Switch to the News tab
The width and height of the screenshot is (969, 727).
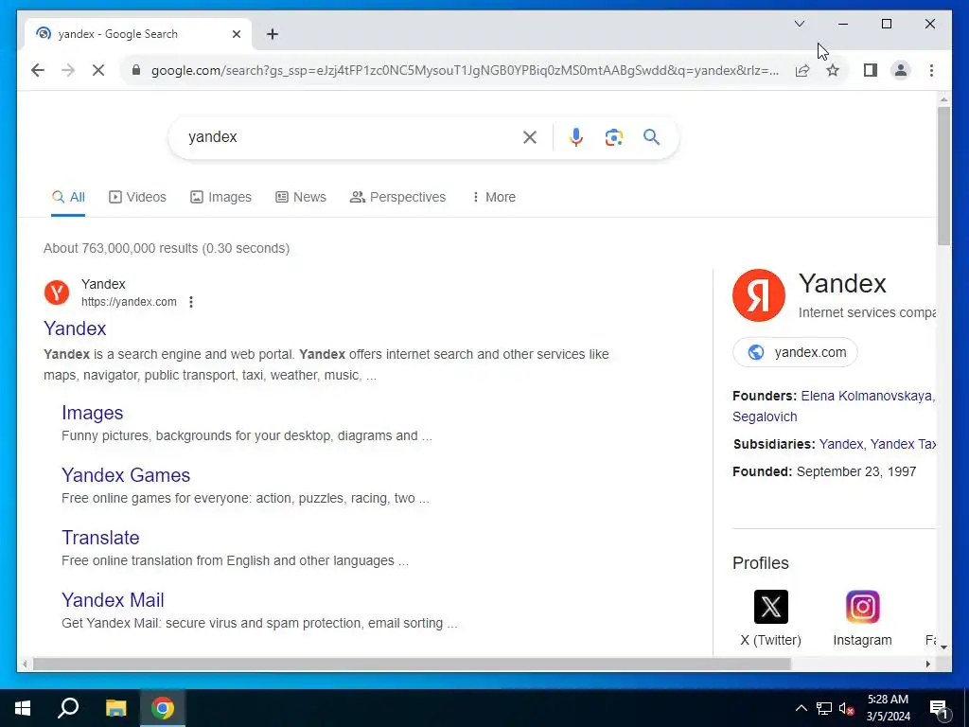tap(301, 197)
